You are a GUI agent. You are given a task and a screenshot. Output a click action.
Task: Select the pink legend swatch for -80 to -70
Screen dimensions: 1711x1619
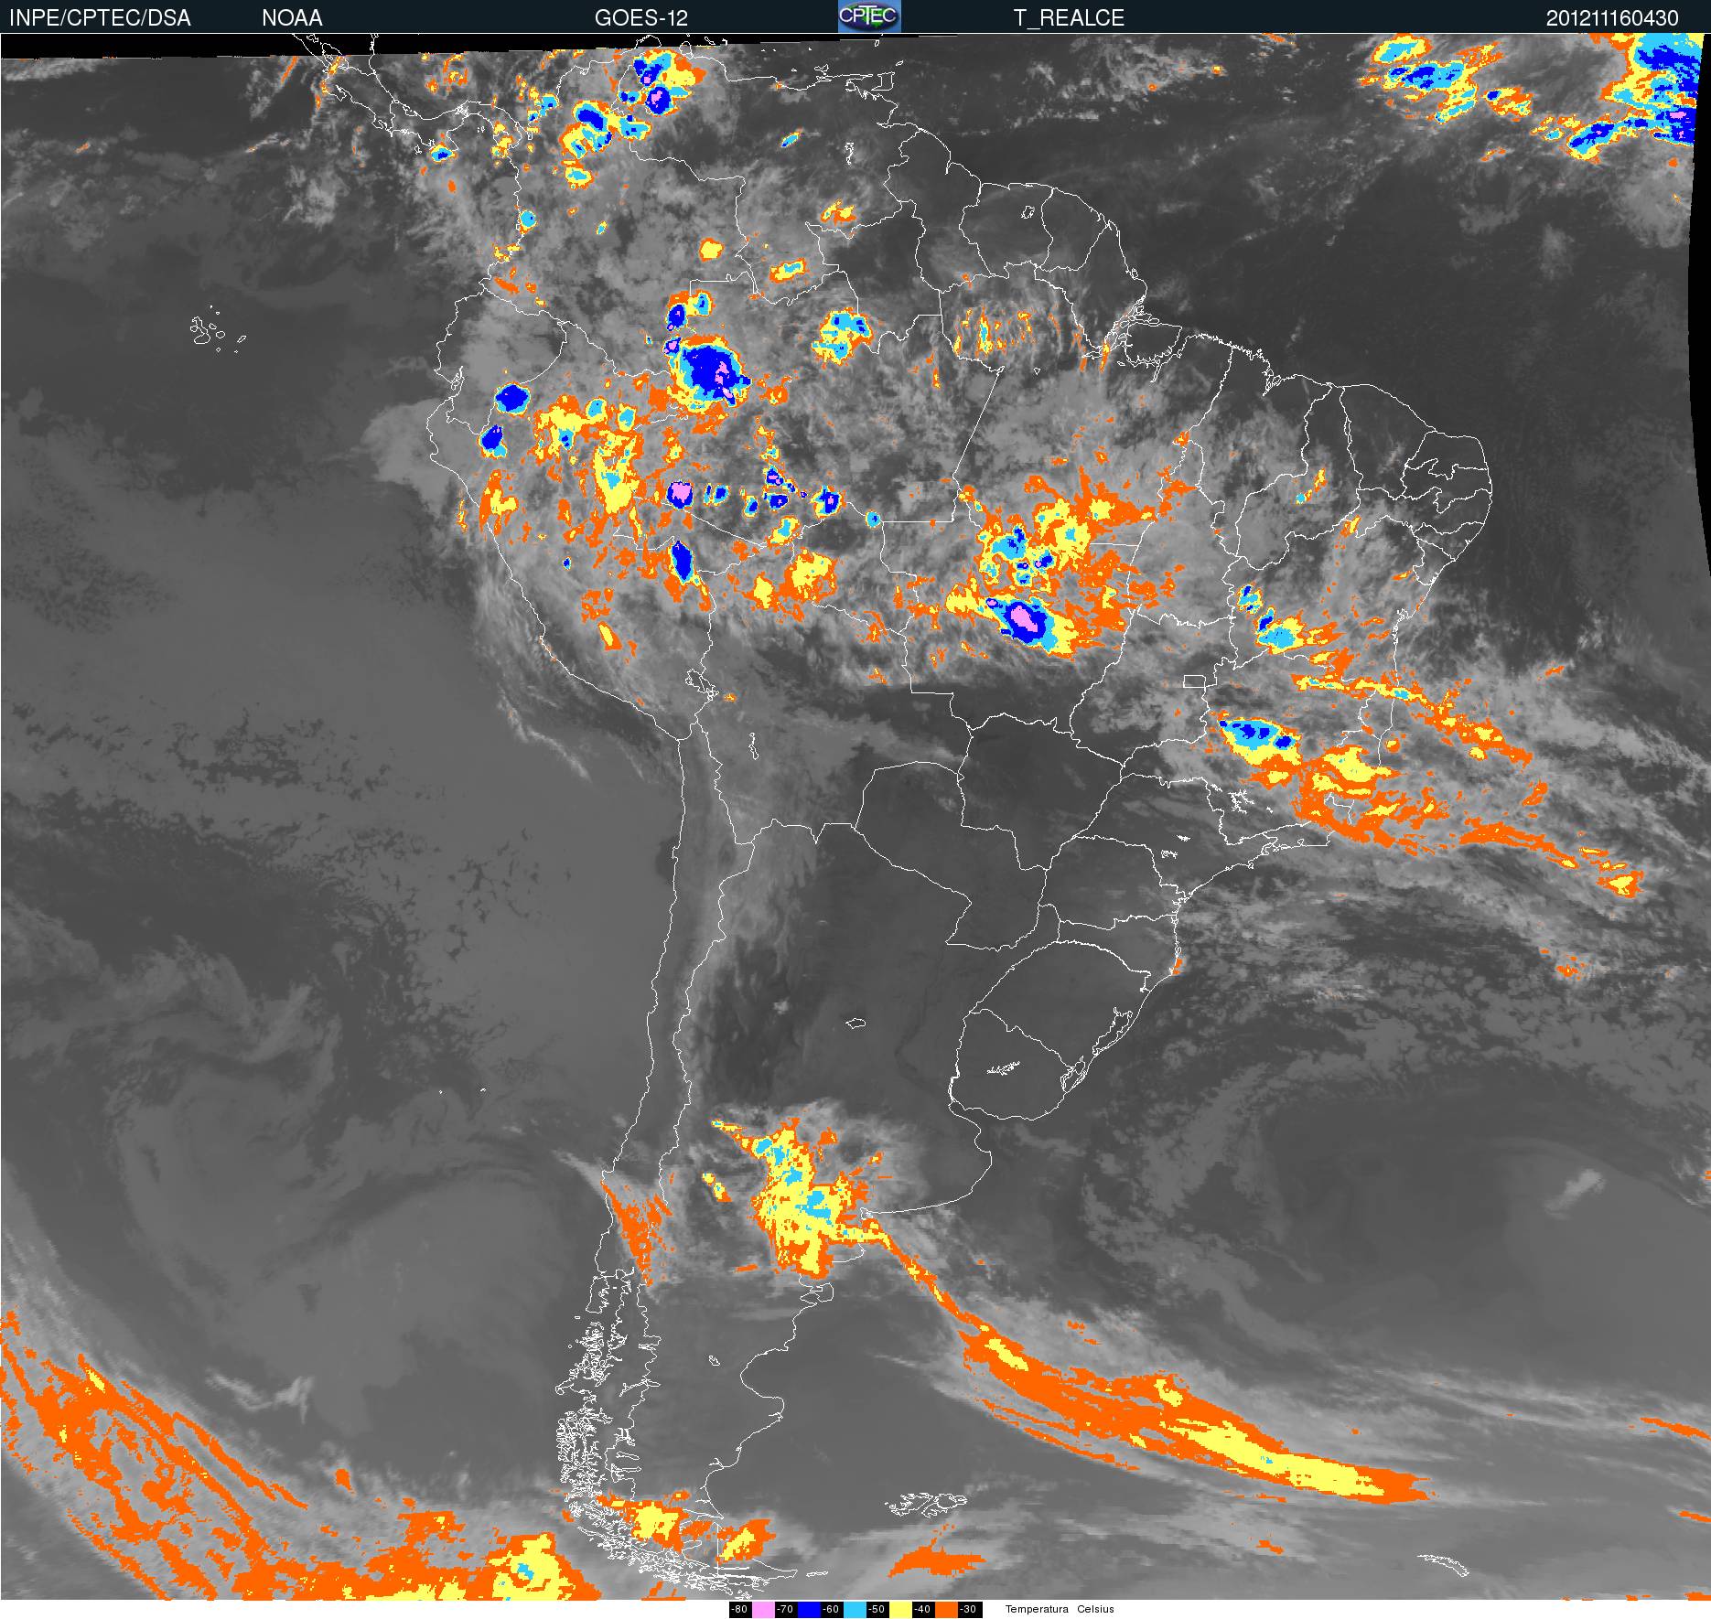(x=763, y=1610)
